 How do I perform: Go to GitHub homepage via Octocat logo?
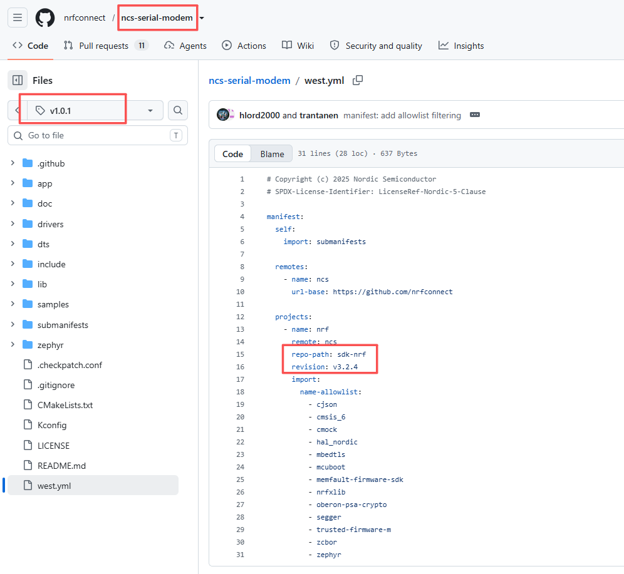45,18
